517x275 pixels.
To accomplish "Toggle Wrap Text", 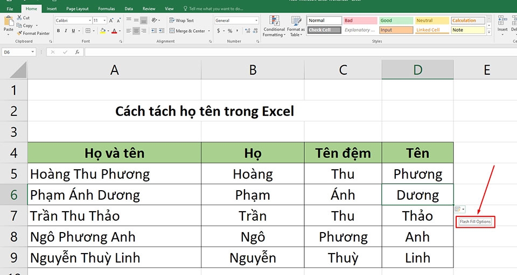I will pos(181,20).
